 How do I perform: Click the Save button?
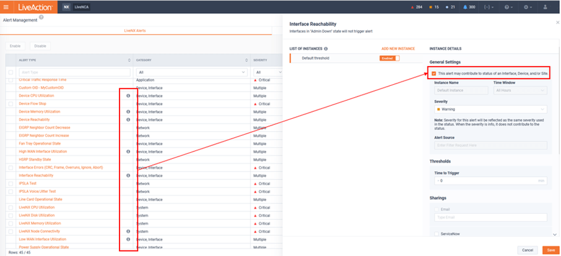pos(551,250)
